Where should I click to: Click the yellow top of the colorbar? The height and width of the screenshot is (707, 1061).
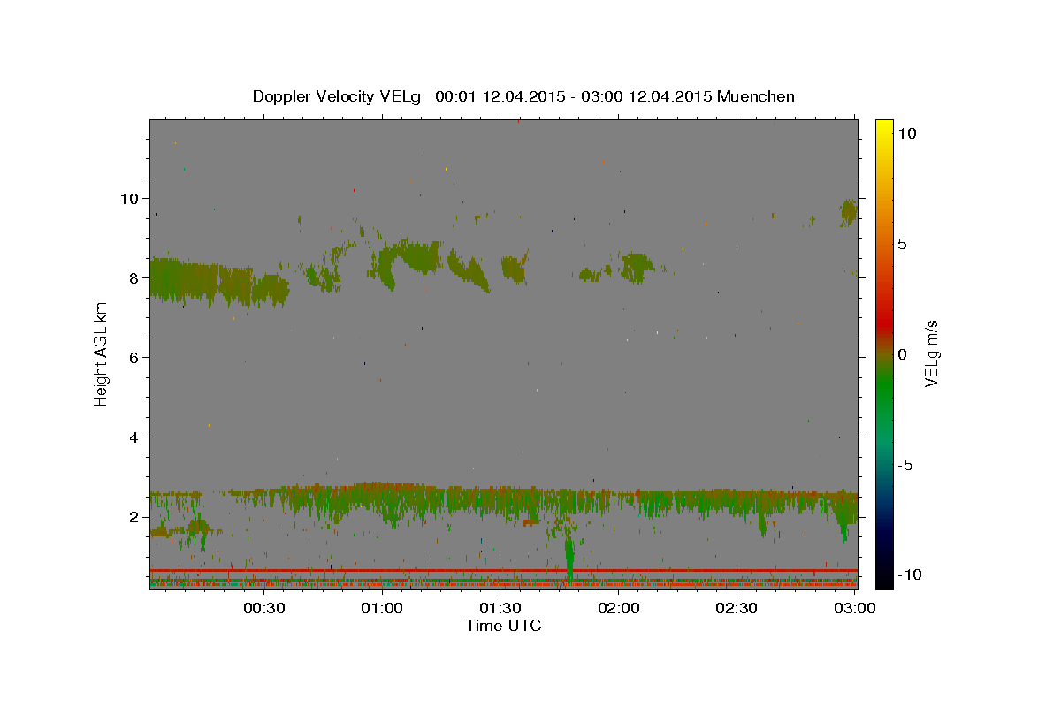[884, 128]
